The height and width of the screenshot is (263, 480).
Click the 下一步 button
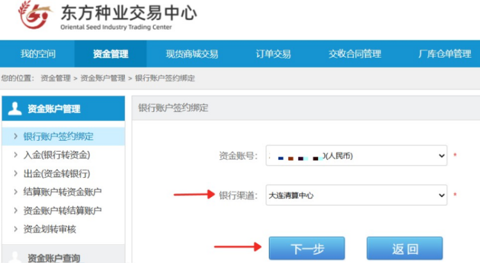[x=307, y=248]
